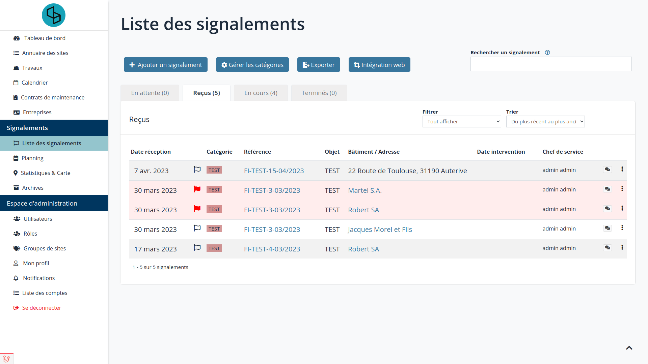Toggle the flag on Jacques Morel et Fils row
This screenshot has height=364, width=648.
[197, 228]
